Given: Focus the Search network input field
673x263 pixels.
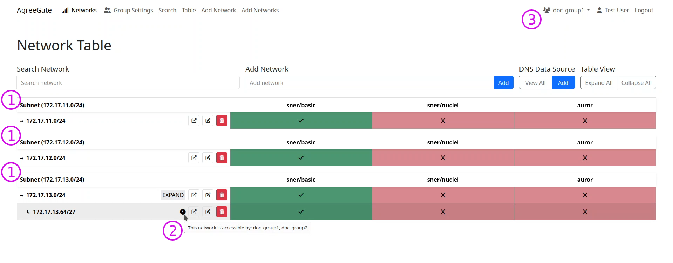Looking at the screenshot, I should 128,83.
